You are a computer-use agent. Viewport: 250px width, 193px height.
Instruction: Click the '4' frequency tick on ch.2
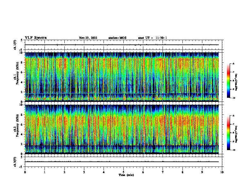tap(22, 135)
